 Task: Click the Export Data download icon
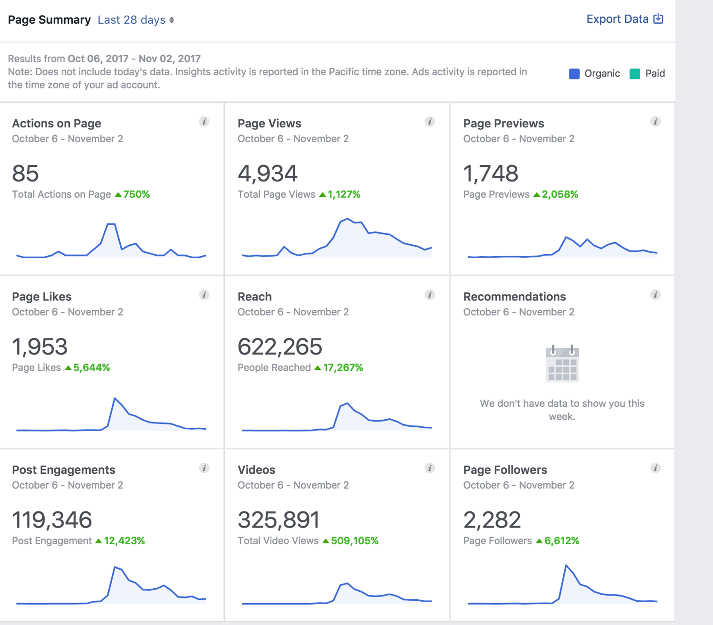click(x=658, y=19)
